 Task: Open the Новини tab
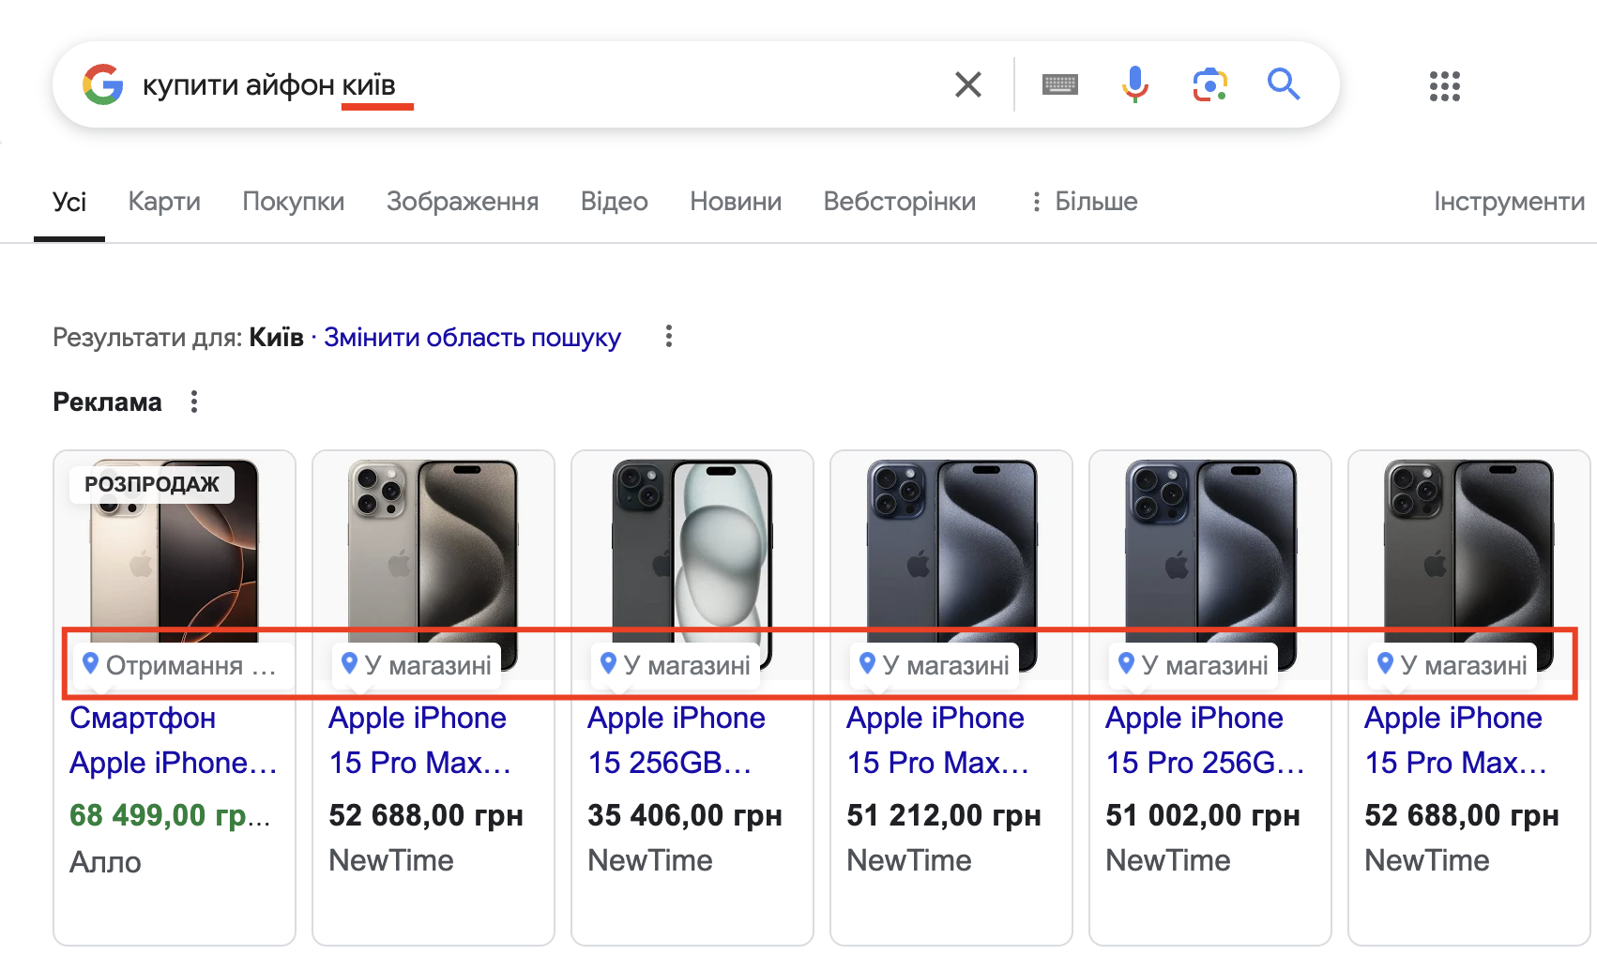click(736, 202)
